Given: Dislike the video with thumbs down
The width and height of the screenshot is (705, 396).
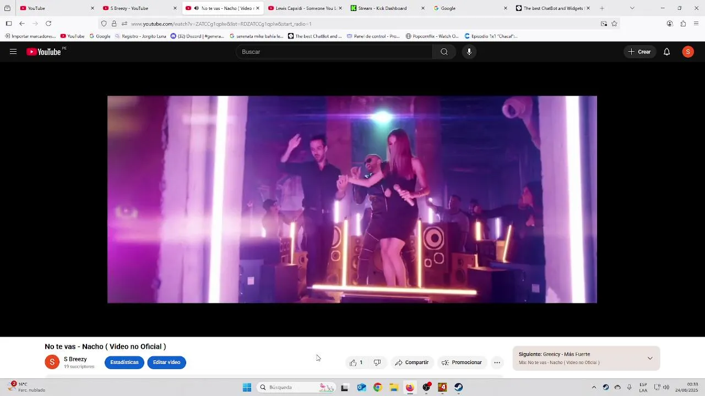Looking at the screenshot, I should 377,362.
